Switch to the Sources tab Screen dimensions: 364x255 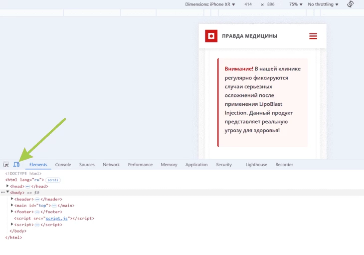point(87,164)
